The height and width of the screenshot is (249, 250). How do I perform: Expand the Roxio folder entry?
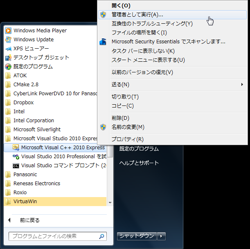55,193
